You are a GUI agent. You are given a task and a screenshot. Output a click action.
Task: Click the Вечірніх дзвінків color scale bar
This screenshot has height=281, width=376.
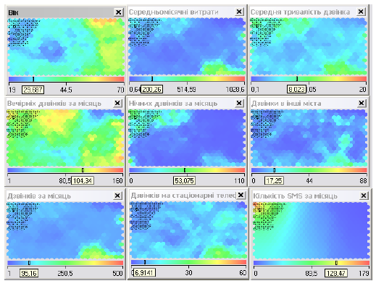(x=65, y=170)
